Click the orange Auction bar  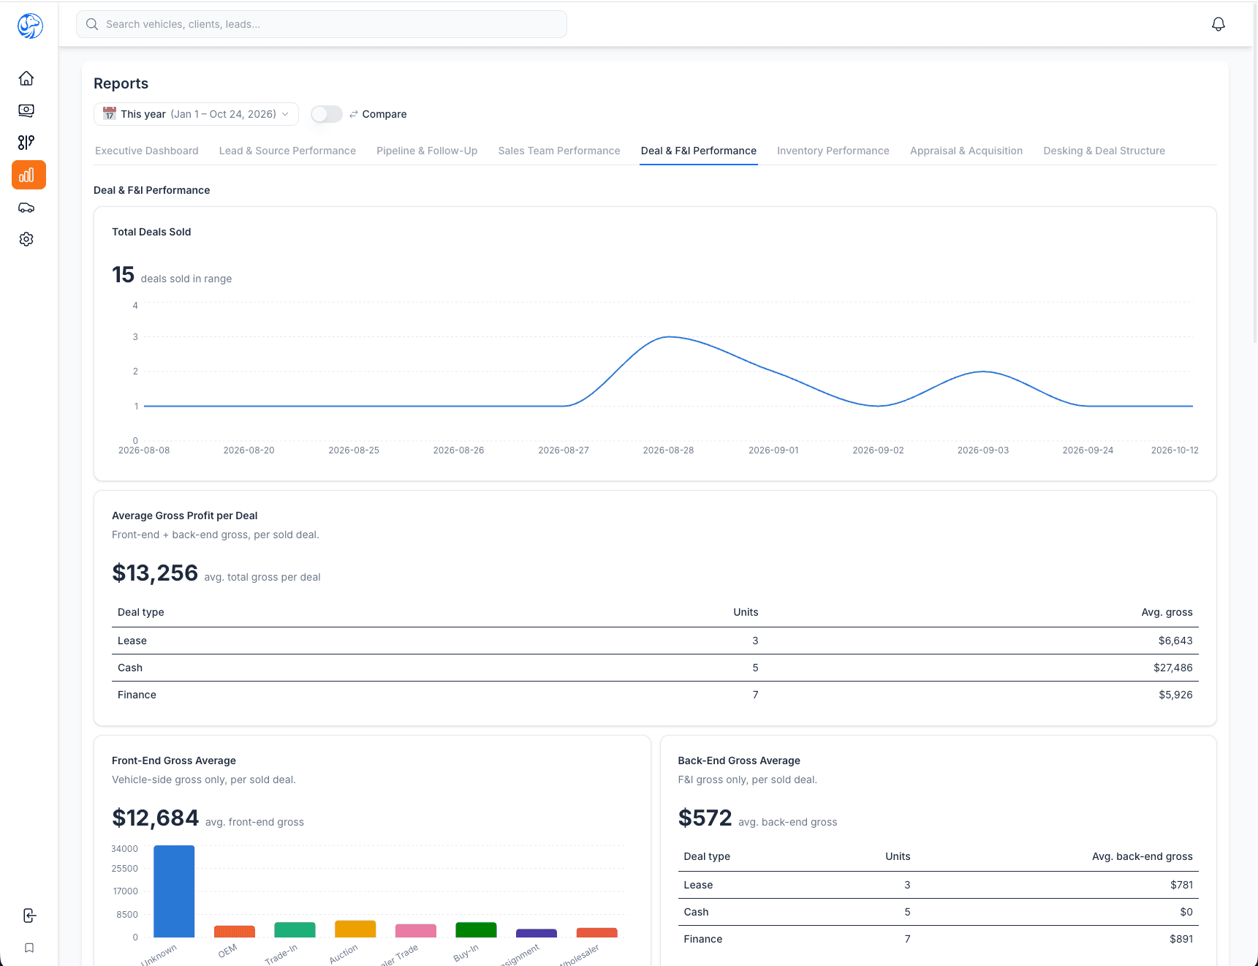(355, 929)
